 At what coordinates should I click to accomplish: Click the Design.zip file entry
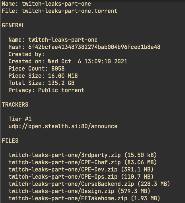coord(79,191)
